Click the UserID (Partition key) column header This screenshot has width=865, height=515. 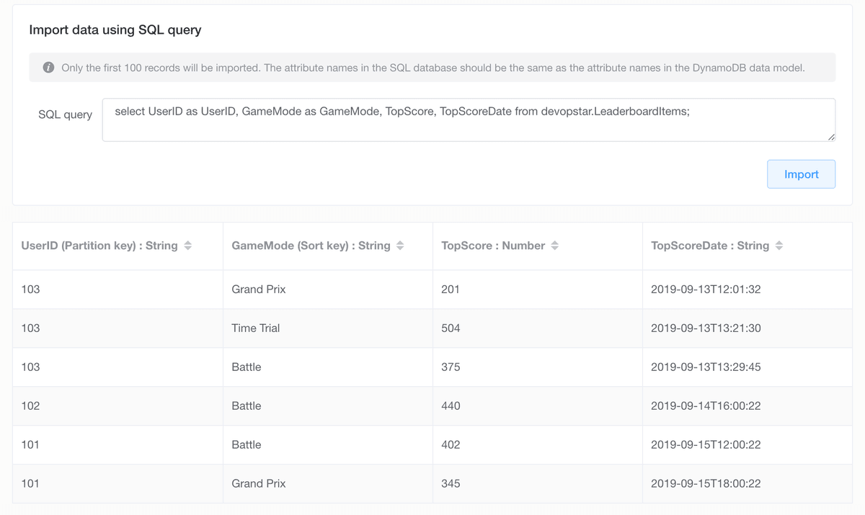coord(98,245)
